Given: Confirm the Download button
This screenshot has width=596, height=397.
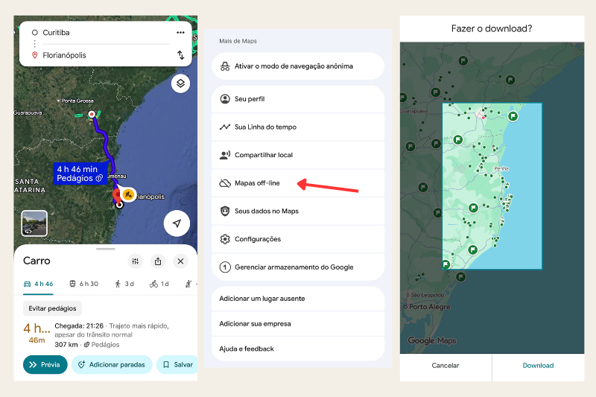Looking at the screenshot, I should (x=538, y=366).
